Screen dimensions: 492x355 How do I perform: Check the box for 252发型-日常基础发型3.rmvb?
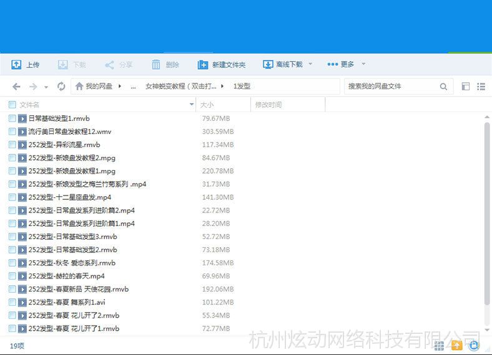[12, 237]
